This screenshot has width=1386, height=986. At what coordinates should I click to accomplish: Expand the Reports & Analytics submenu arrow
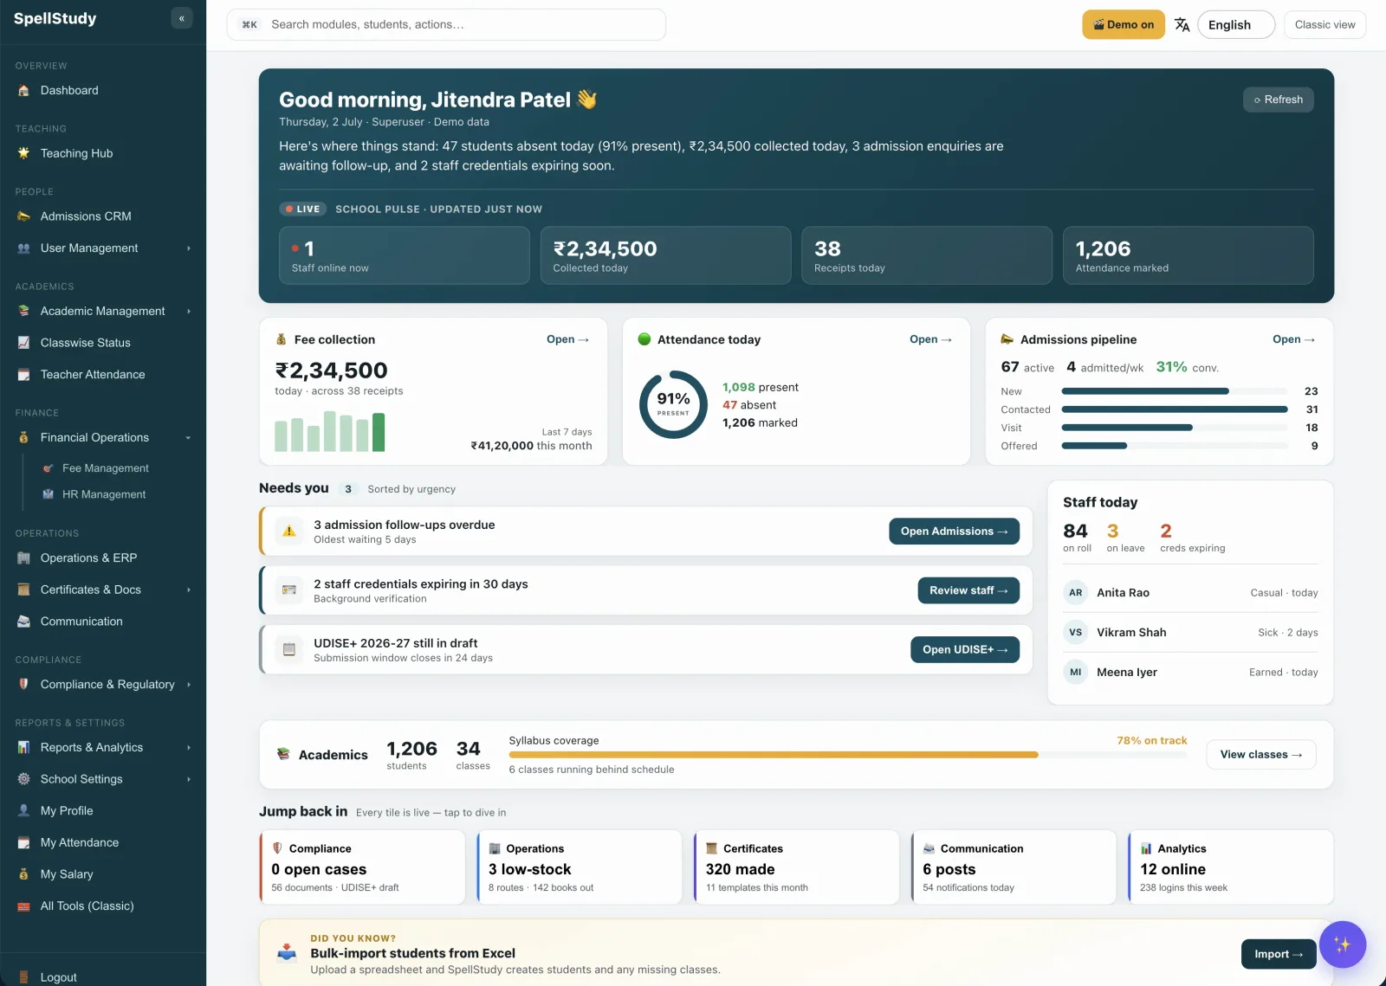(x=188, y=748)
